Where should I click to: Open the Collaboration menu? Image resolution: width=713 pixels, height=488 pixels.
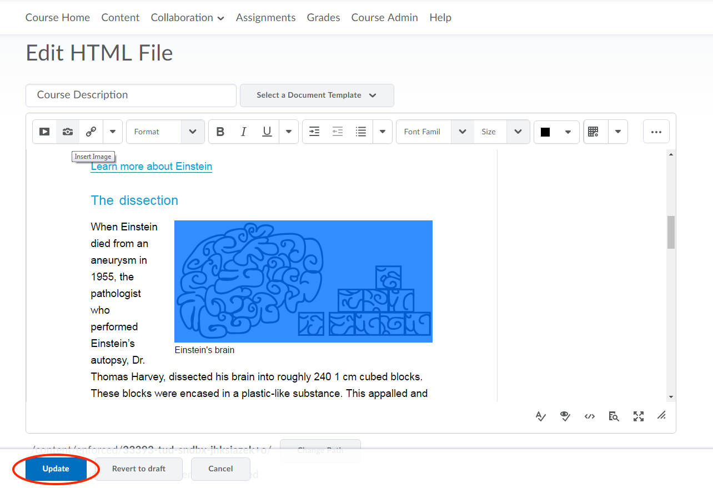coord(187,18)
